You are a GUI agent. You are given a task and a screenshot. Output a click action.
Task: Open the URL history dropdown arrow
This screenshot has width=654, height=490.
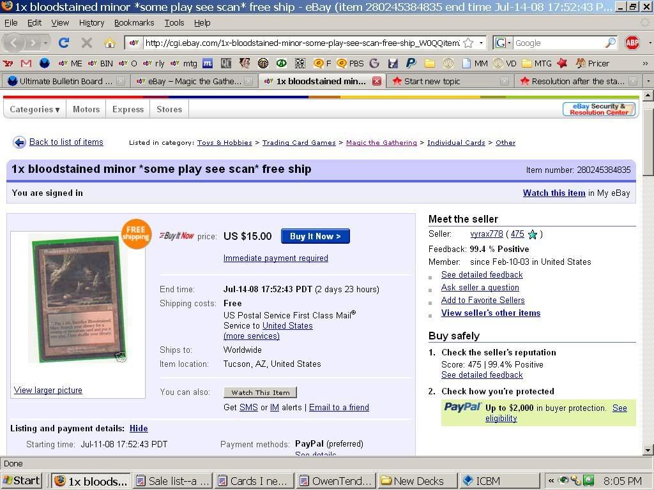point(481,43)
